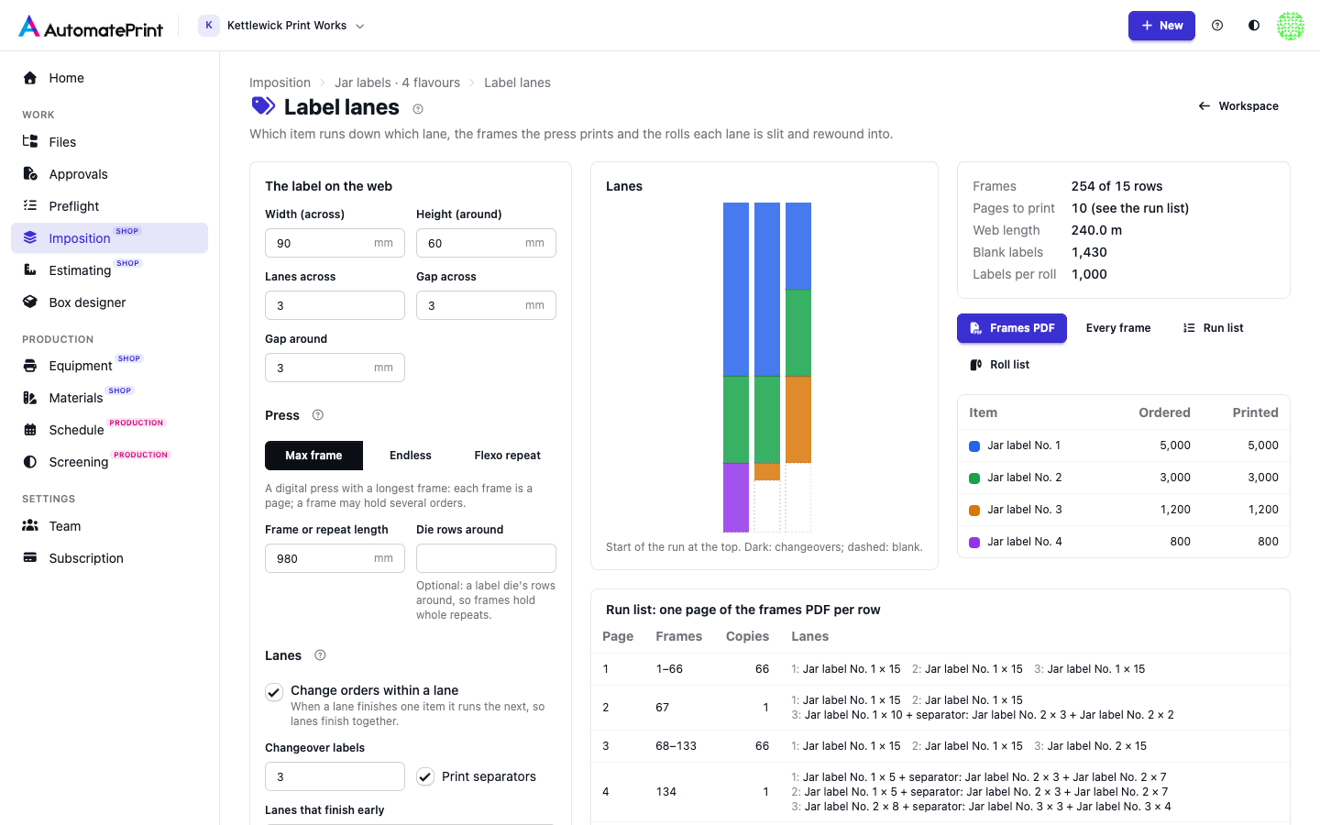Click the Materials sidebar icon

click(30, 398)
